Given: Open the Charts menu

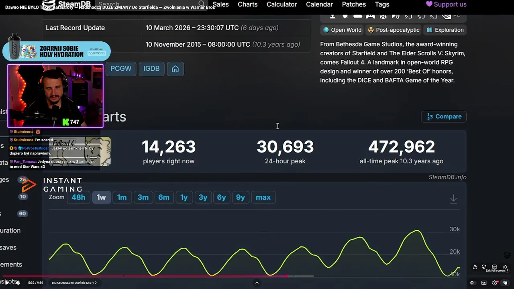Looking at the screenshot, I should click(247, 4).
